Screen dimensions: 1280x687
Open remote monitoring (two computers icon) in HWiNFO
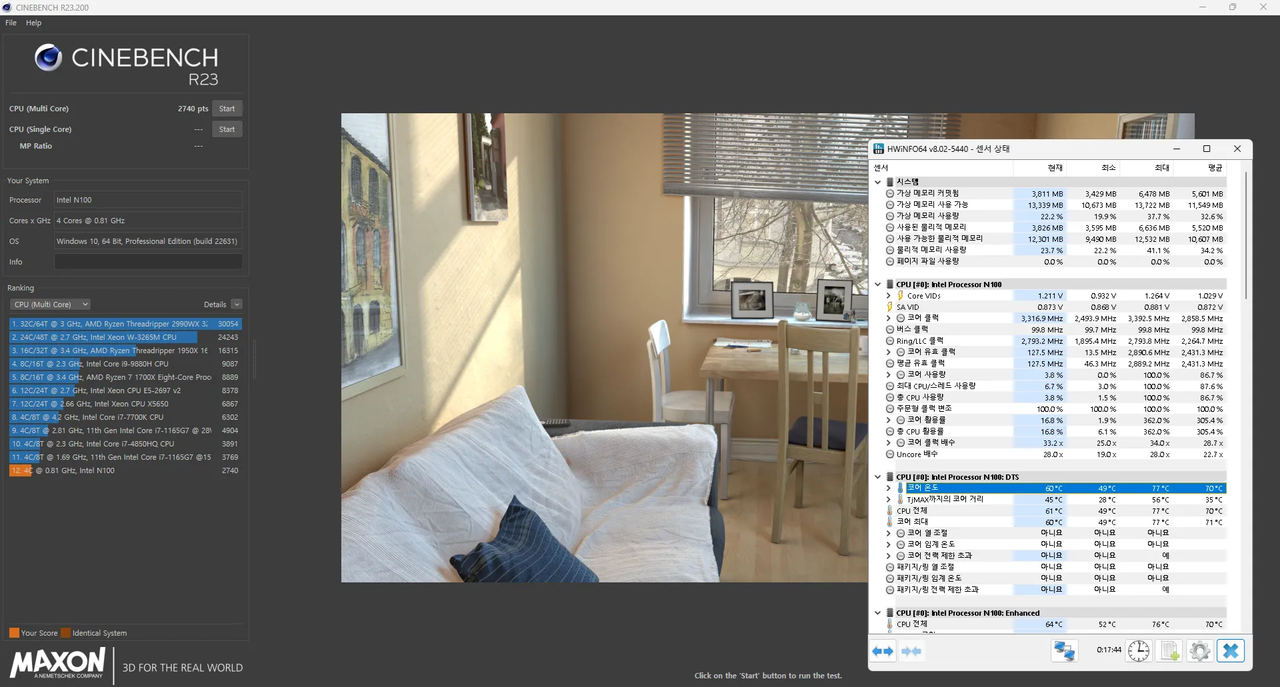click(x=1065, y=651)
